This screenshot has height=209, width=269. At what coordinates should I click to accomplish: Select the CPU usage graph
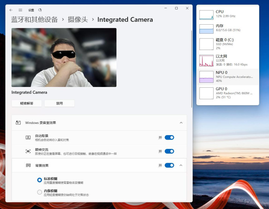tap(206, 15)
